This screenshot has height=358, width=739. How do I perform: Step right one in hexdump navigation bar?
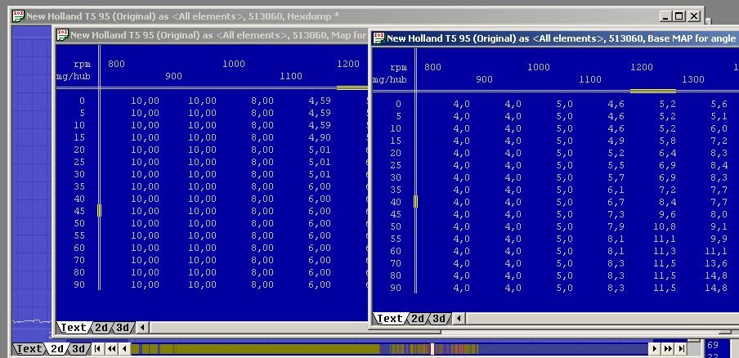click(x=654, y=349)
